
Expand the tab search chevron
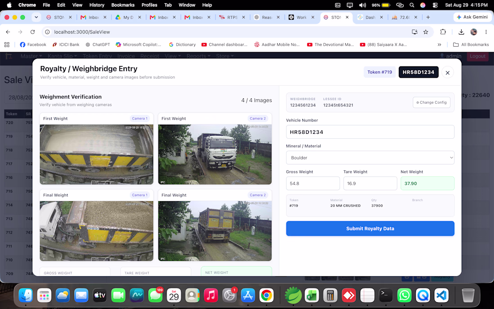click(x=36, y=18)
